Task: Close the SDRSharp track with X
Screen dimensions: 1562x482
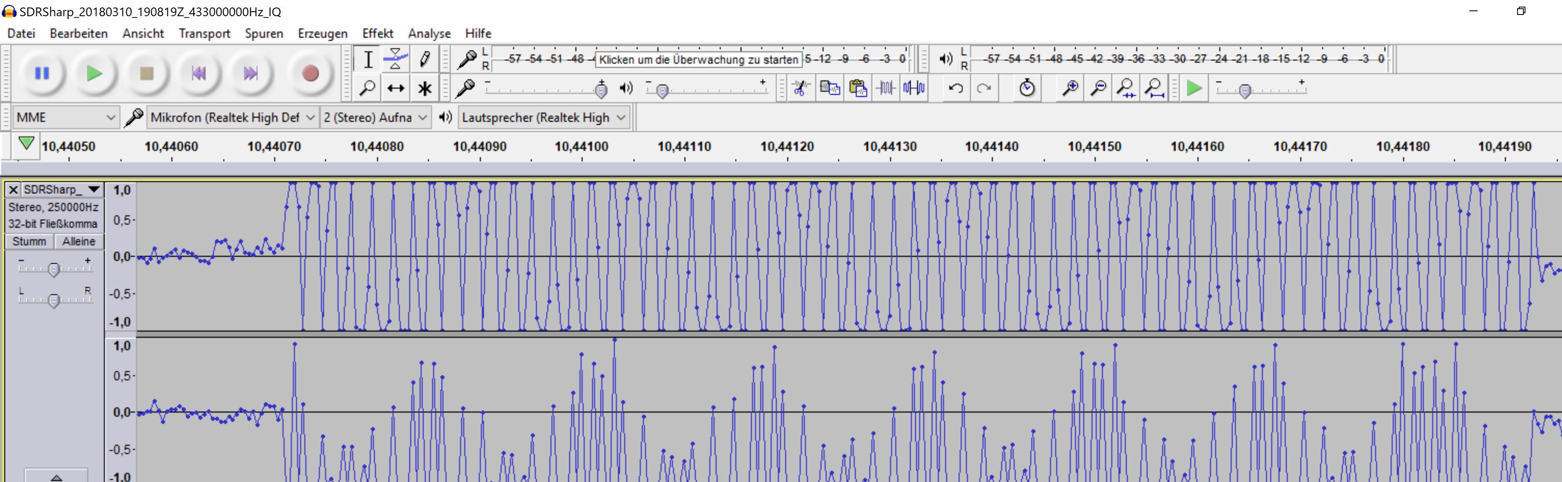Action: [x=13, y=190]
